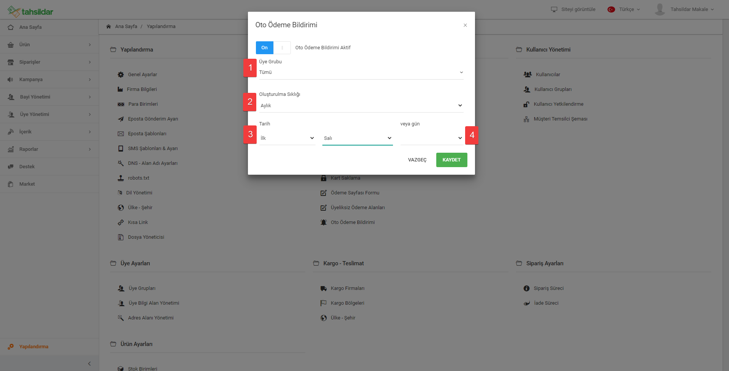Open the Üye Grubu dropdown
Image resolution: width=729 pixels, height=371 pixels.
pos(361,72)
